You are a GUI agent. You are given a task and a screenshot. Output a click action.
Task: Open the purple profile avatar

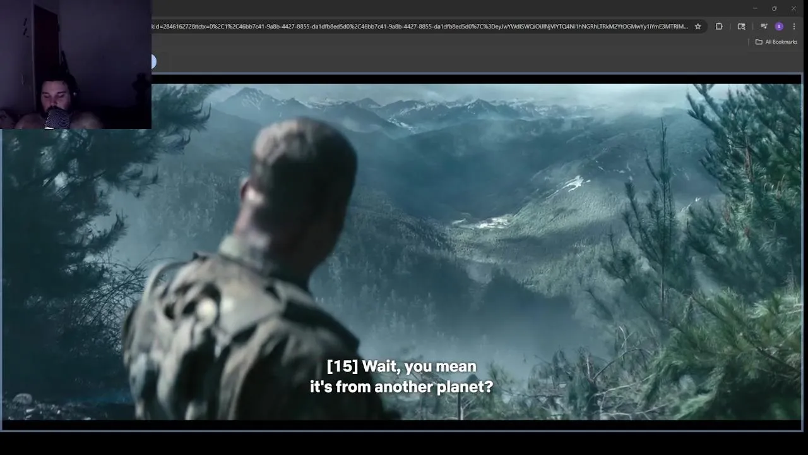[779, 27]
